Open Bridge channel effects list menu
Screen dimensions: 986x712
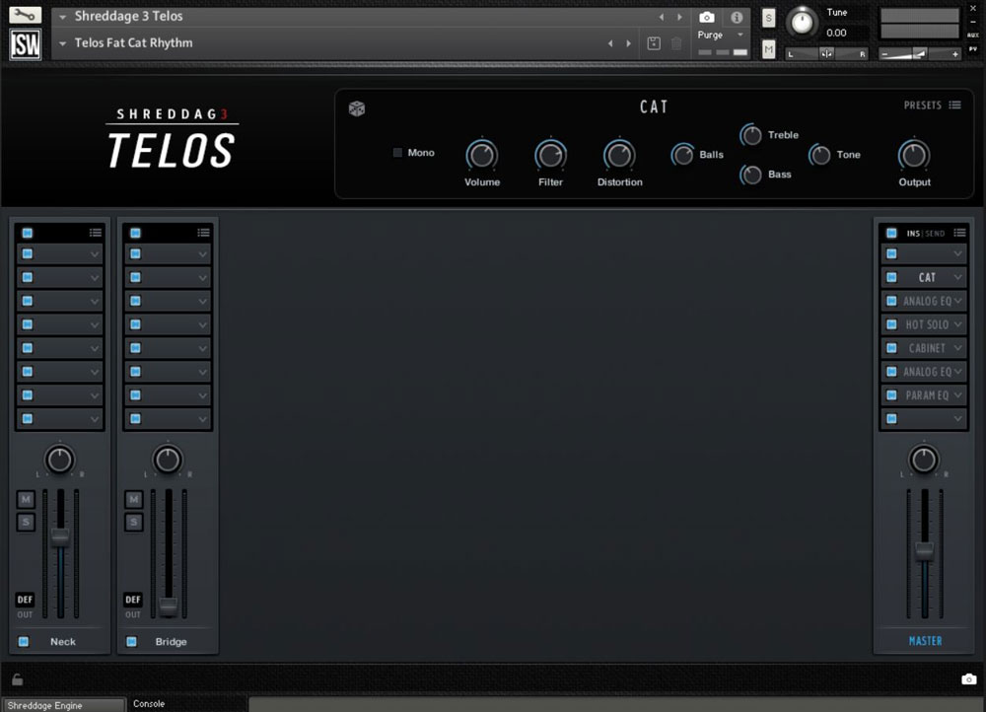pos(203,233)
